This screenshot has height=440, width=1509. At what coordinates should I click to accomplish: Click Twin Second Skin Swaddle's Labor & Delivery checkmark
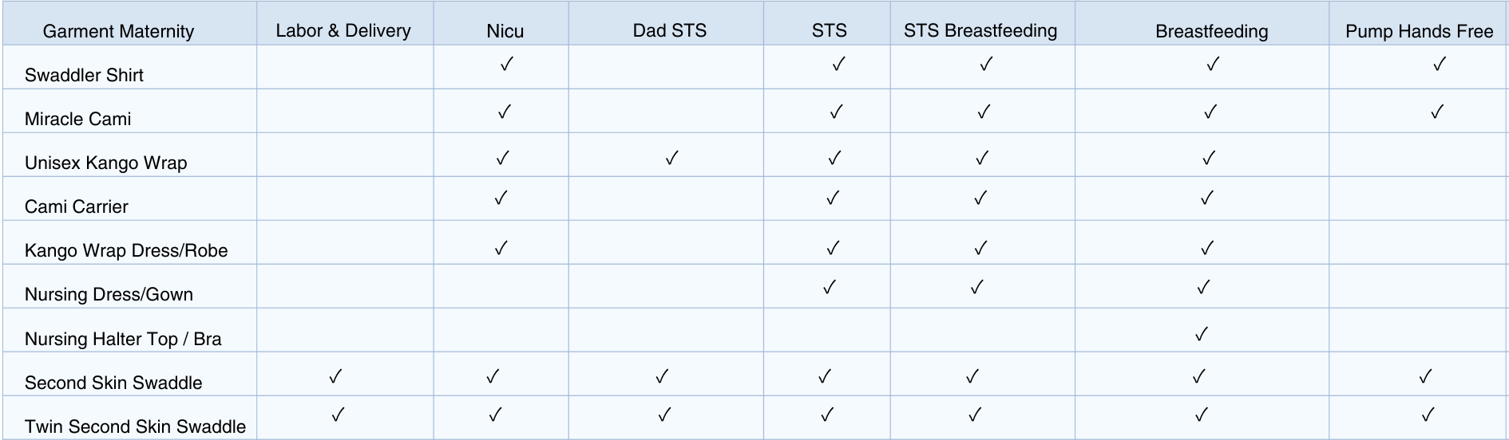[x=338, y=414]
